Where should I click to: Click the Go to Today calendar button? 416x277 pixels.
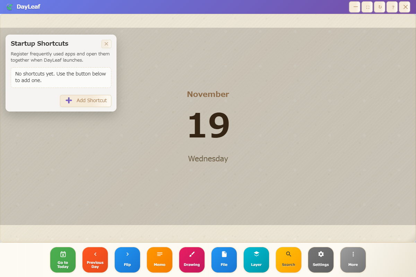[63, 260]
